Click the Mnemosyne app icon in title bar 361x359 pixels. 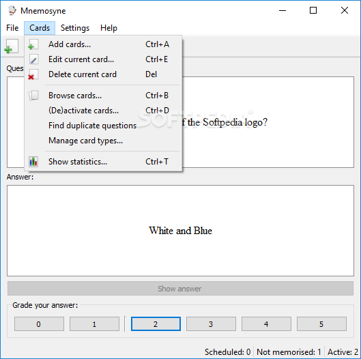coord(12,10)
